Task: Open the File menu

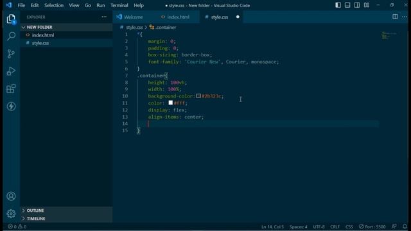Action: (21, 5)
